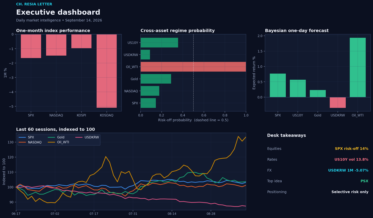Image resolution: width=373 pixels, height=218 pixels.
Task: Click the 'SPX risk-off 14%' value
Action: (352, 149)
